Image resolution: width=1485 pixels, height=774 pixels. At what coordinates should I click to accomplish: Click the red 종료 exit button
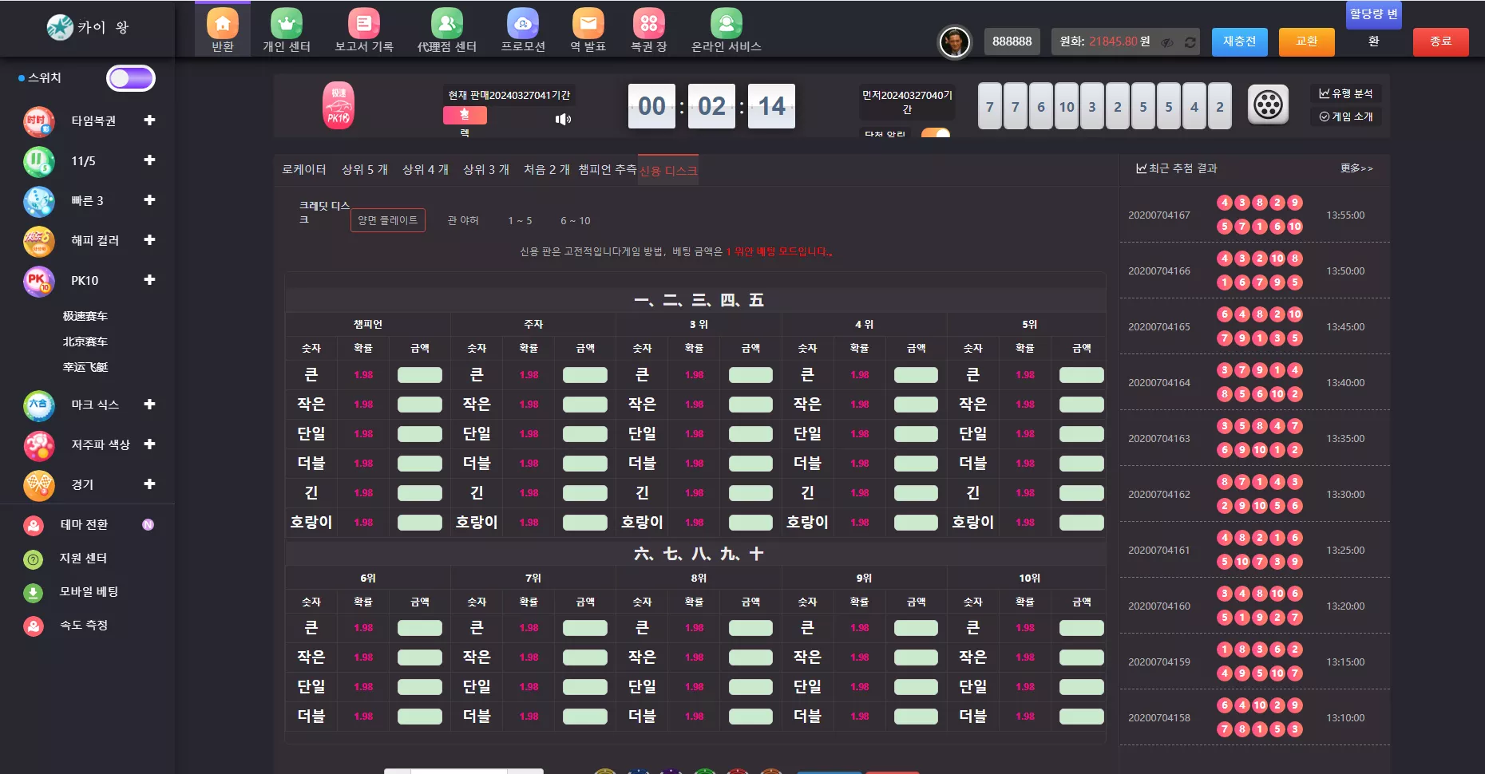tap(1440, 41)
